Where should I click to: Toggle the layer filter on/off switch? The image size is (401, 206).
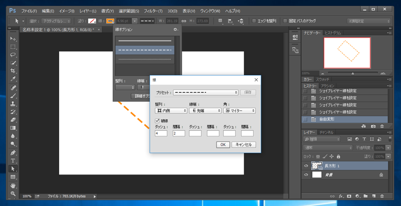point(390,139)
